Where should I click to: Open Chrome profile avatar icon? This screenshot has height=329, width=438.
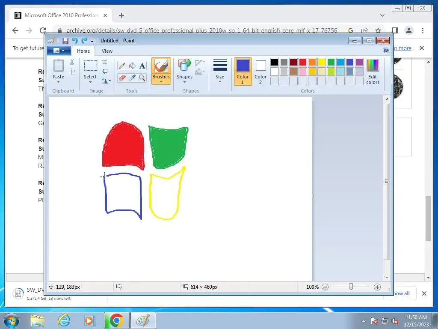(408, 30)
